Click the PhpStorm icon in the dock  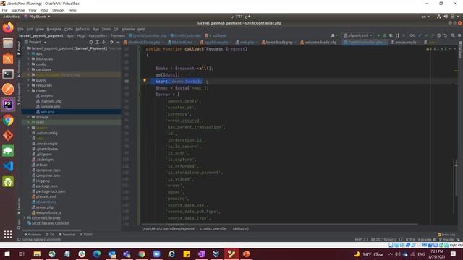click(x=8, y=105)
